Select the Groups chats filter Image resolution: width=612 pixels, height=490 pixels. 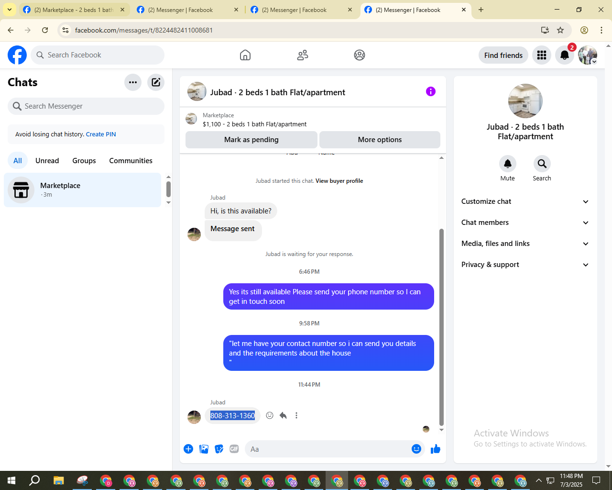coord(84,161)
